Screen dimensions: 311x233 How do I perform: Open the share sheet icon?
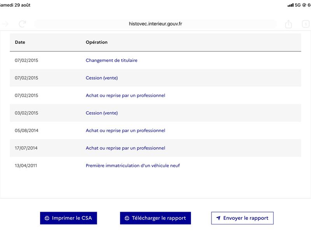point(288,24)
